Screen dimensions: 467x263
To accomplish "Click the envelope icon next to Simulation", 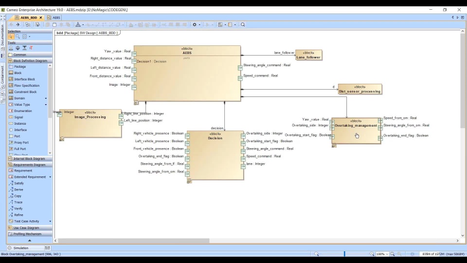I will pyautogui.click(x=47, y=248).
